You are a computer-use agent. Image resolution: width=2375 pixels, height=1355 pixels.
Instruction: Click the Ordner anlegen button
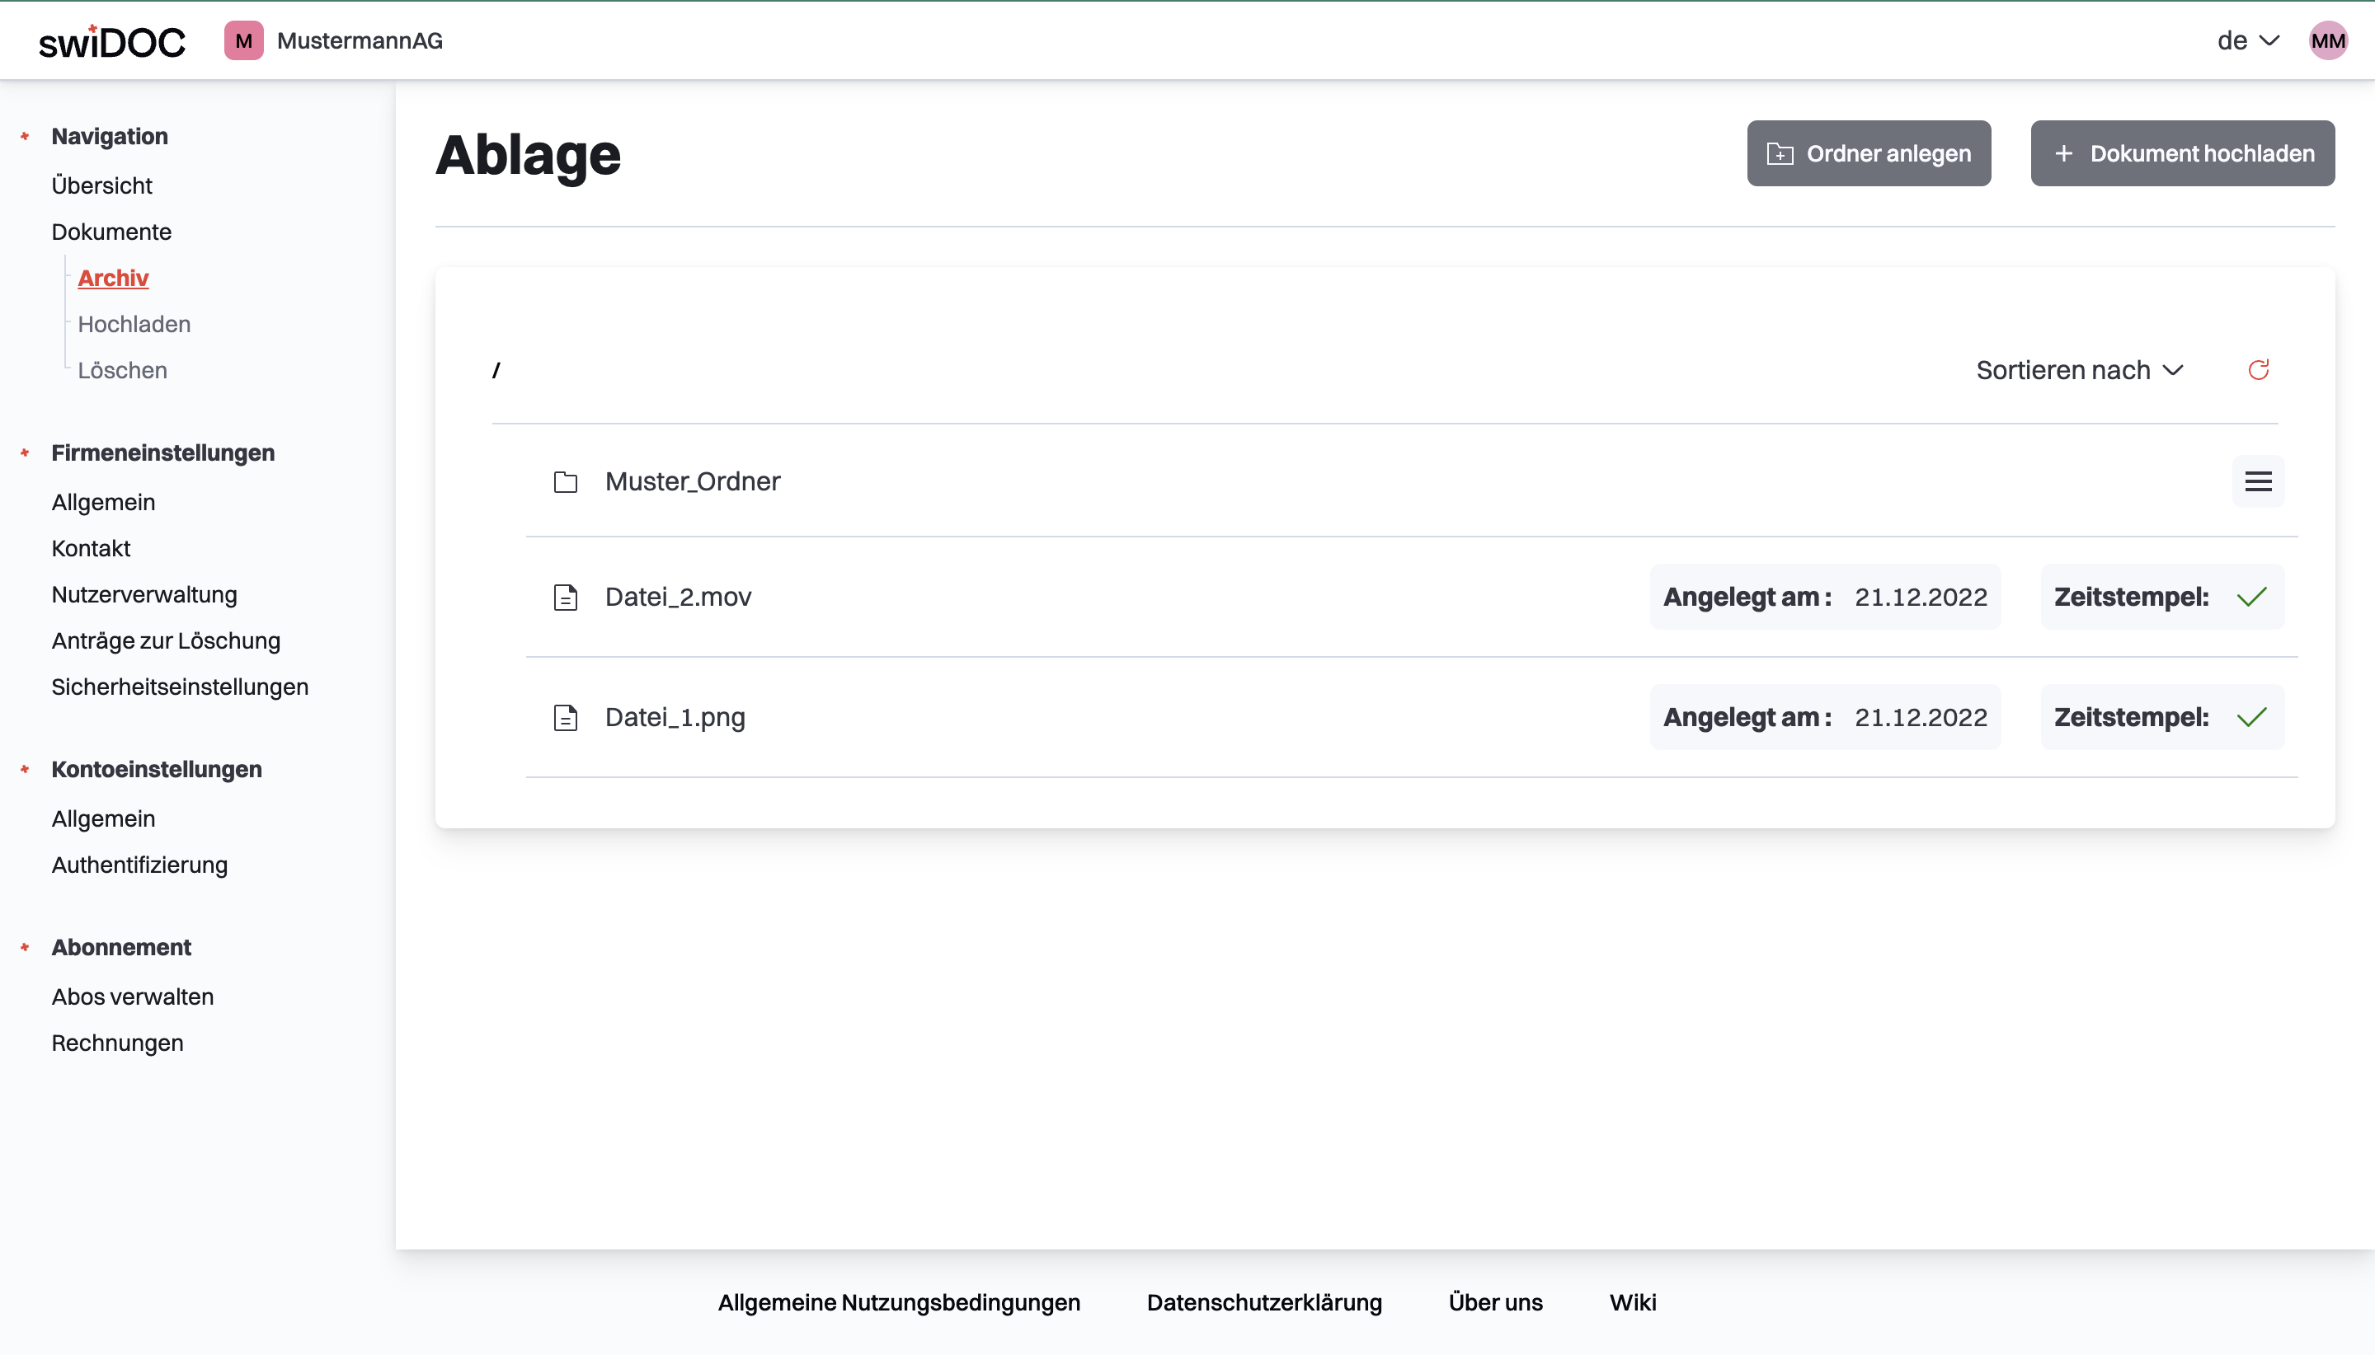tap(1869, 153)
